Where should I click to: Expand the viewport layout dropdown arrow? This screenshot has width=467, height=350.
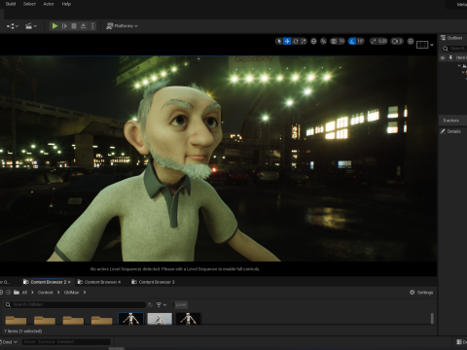click(x=432, y=45)
